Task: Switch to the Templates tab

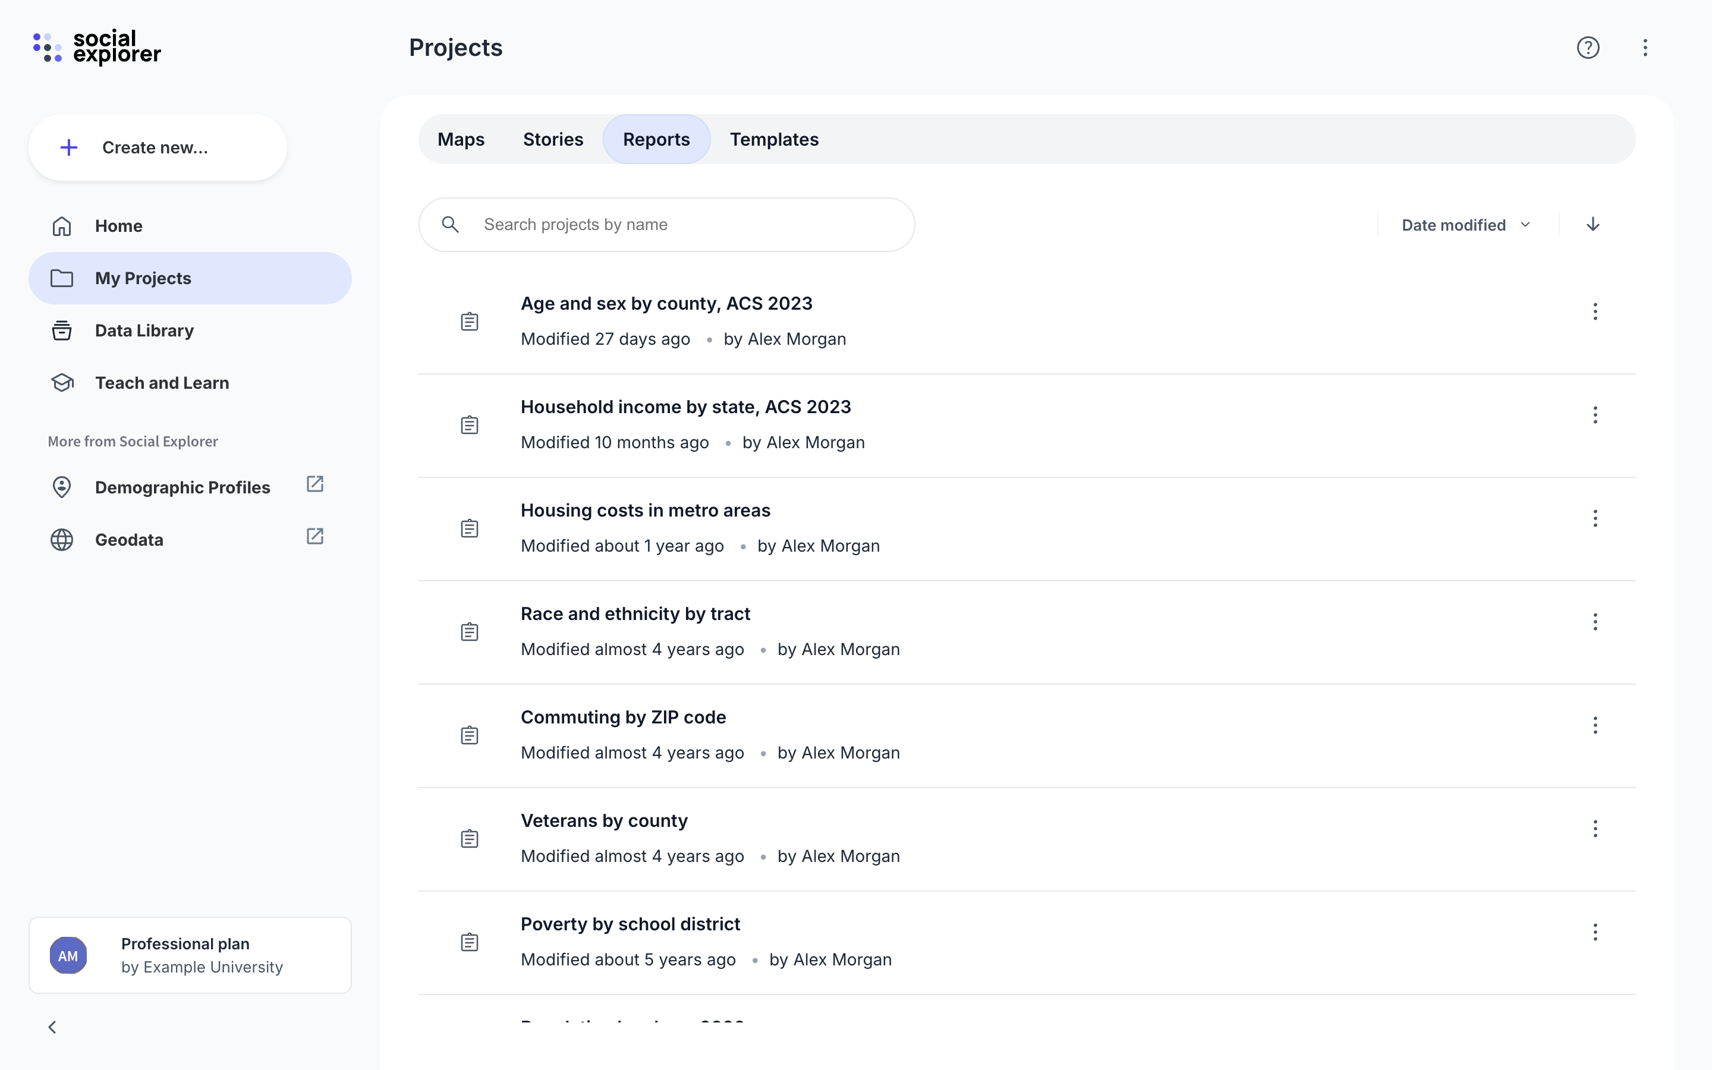Action: (775, 140)
